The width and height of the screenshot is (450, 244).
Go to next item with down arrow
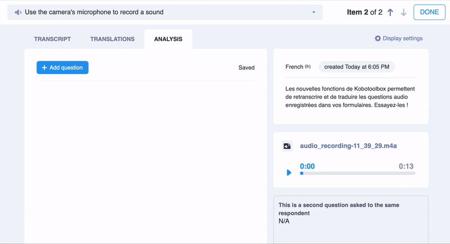tap(403, 12)
